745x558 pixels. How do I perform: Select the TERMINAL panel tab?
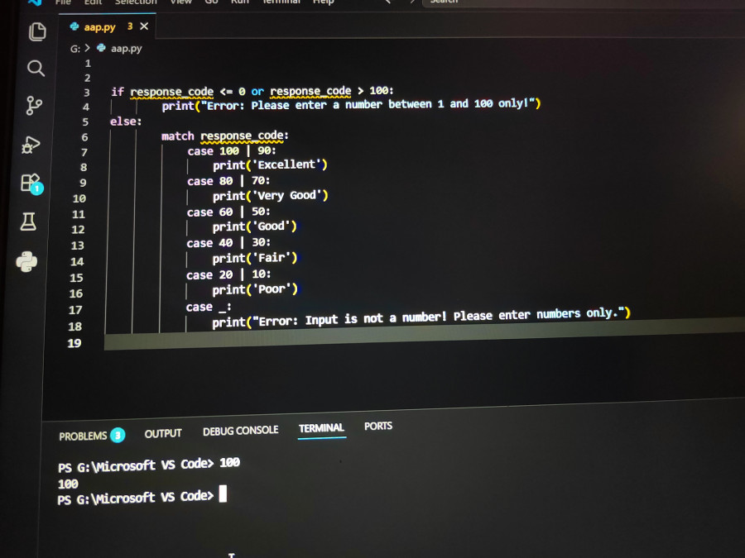pyautogui.click(x=322, y=428)
